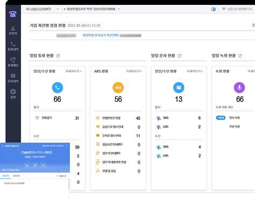This screenshot has width=255, height=200.
Task: Click the purple microphone circle icon
Action: pos(239,87)
